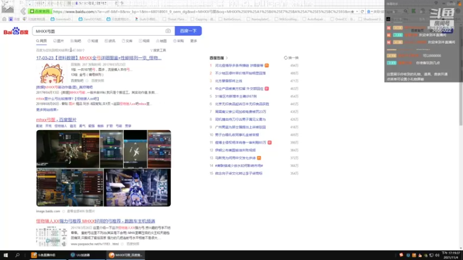Click the magnifier icon in overlay toolbar

tap(406, 11)
